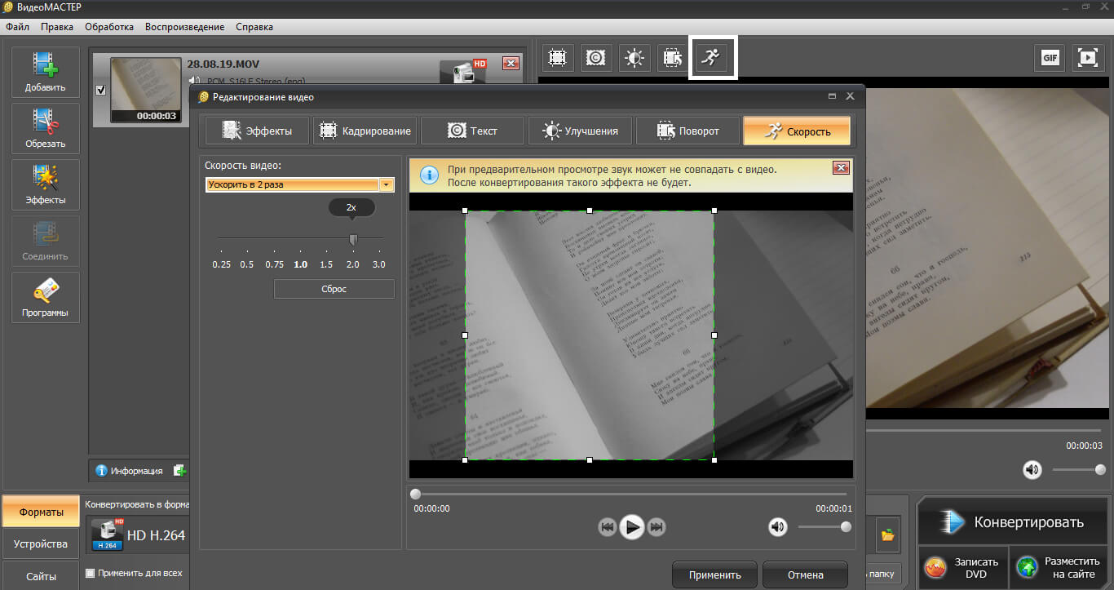The width and height of the screenshot is (1114, 590).
Task: Open the Программы panel
Action: [x=46, y=298]
